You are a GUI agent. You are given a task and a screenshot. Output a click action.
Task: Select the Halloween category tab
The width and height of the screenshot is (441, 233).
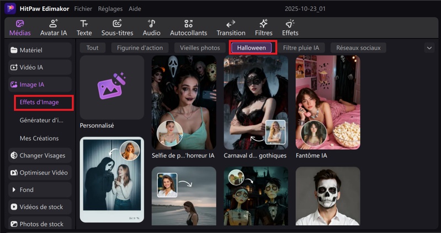pos(252,48)
